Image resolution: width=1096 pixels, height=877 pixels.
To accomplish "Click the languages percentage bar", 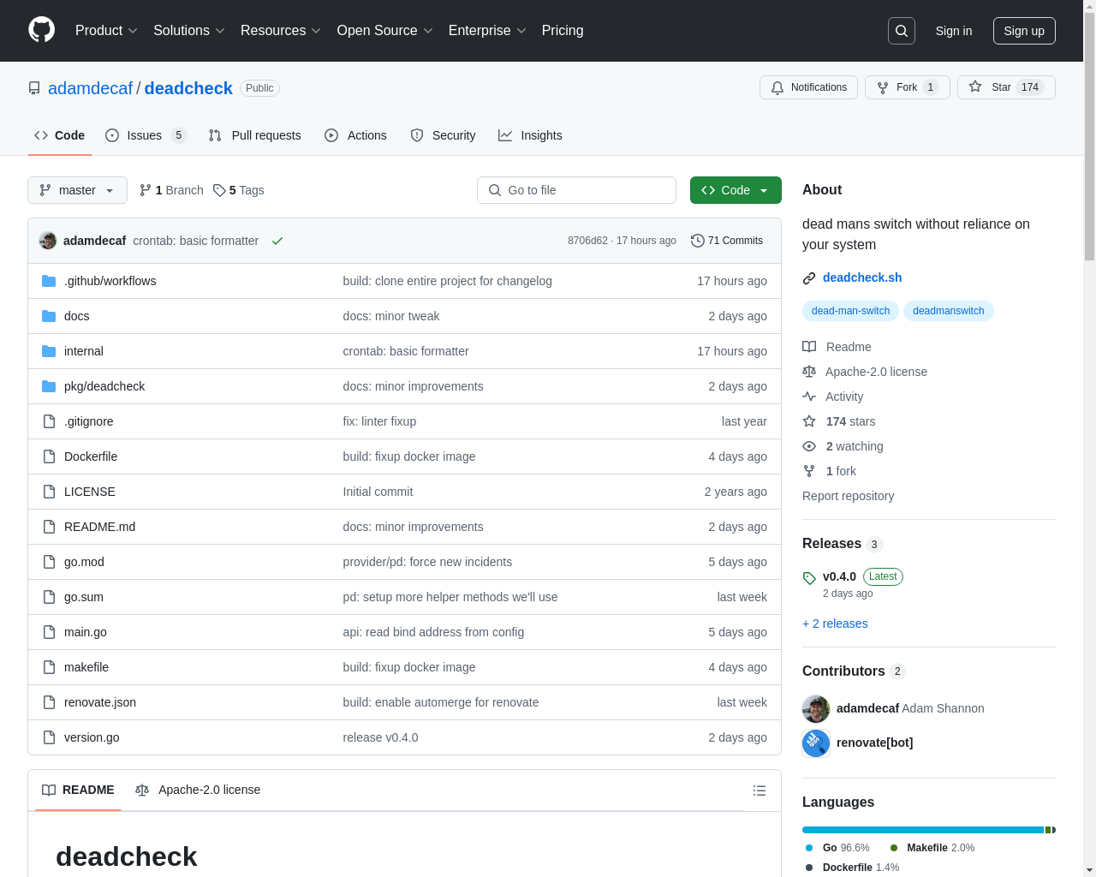I will (929, 830).
